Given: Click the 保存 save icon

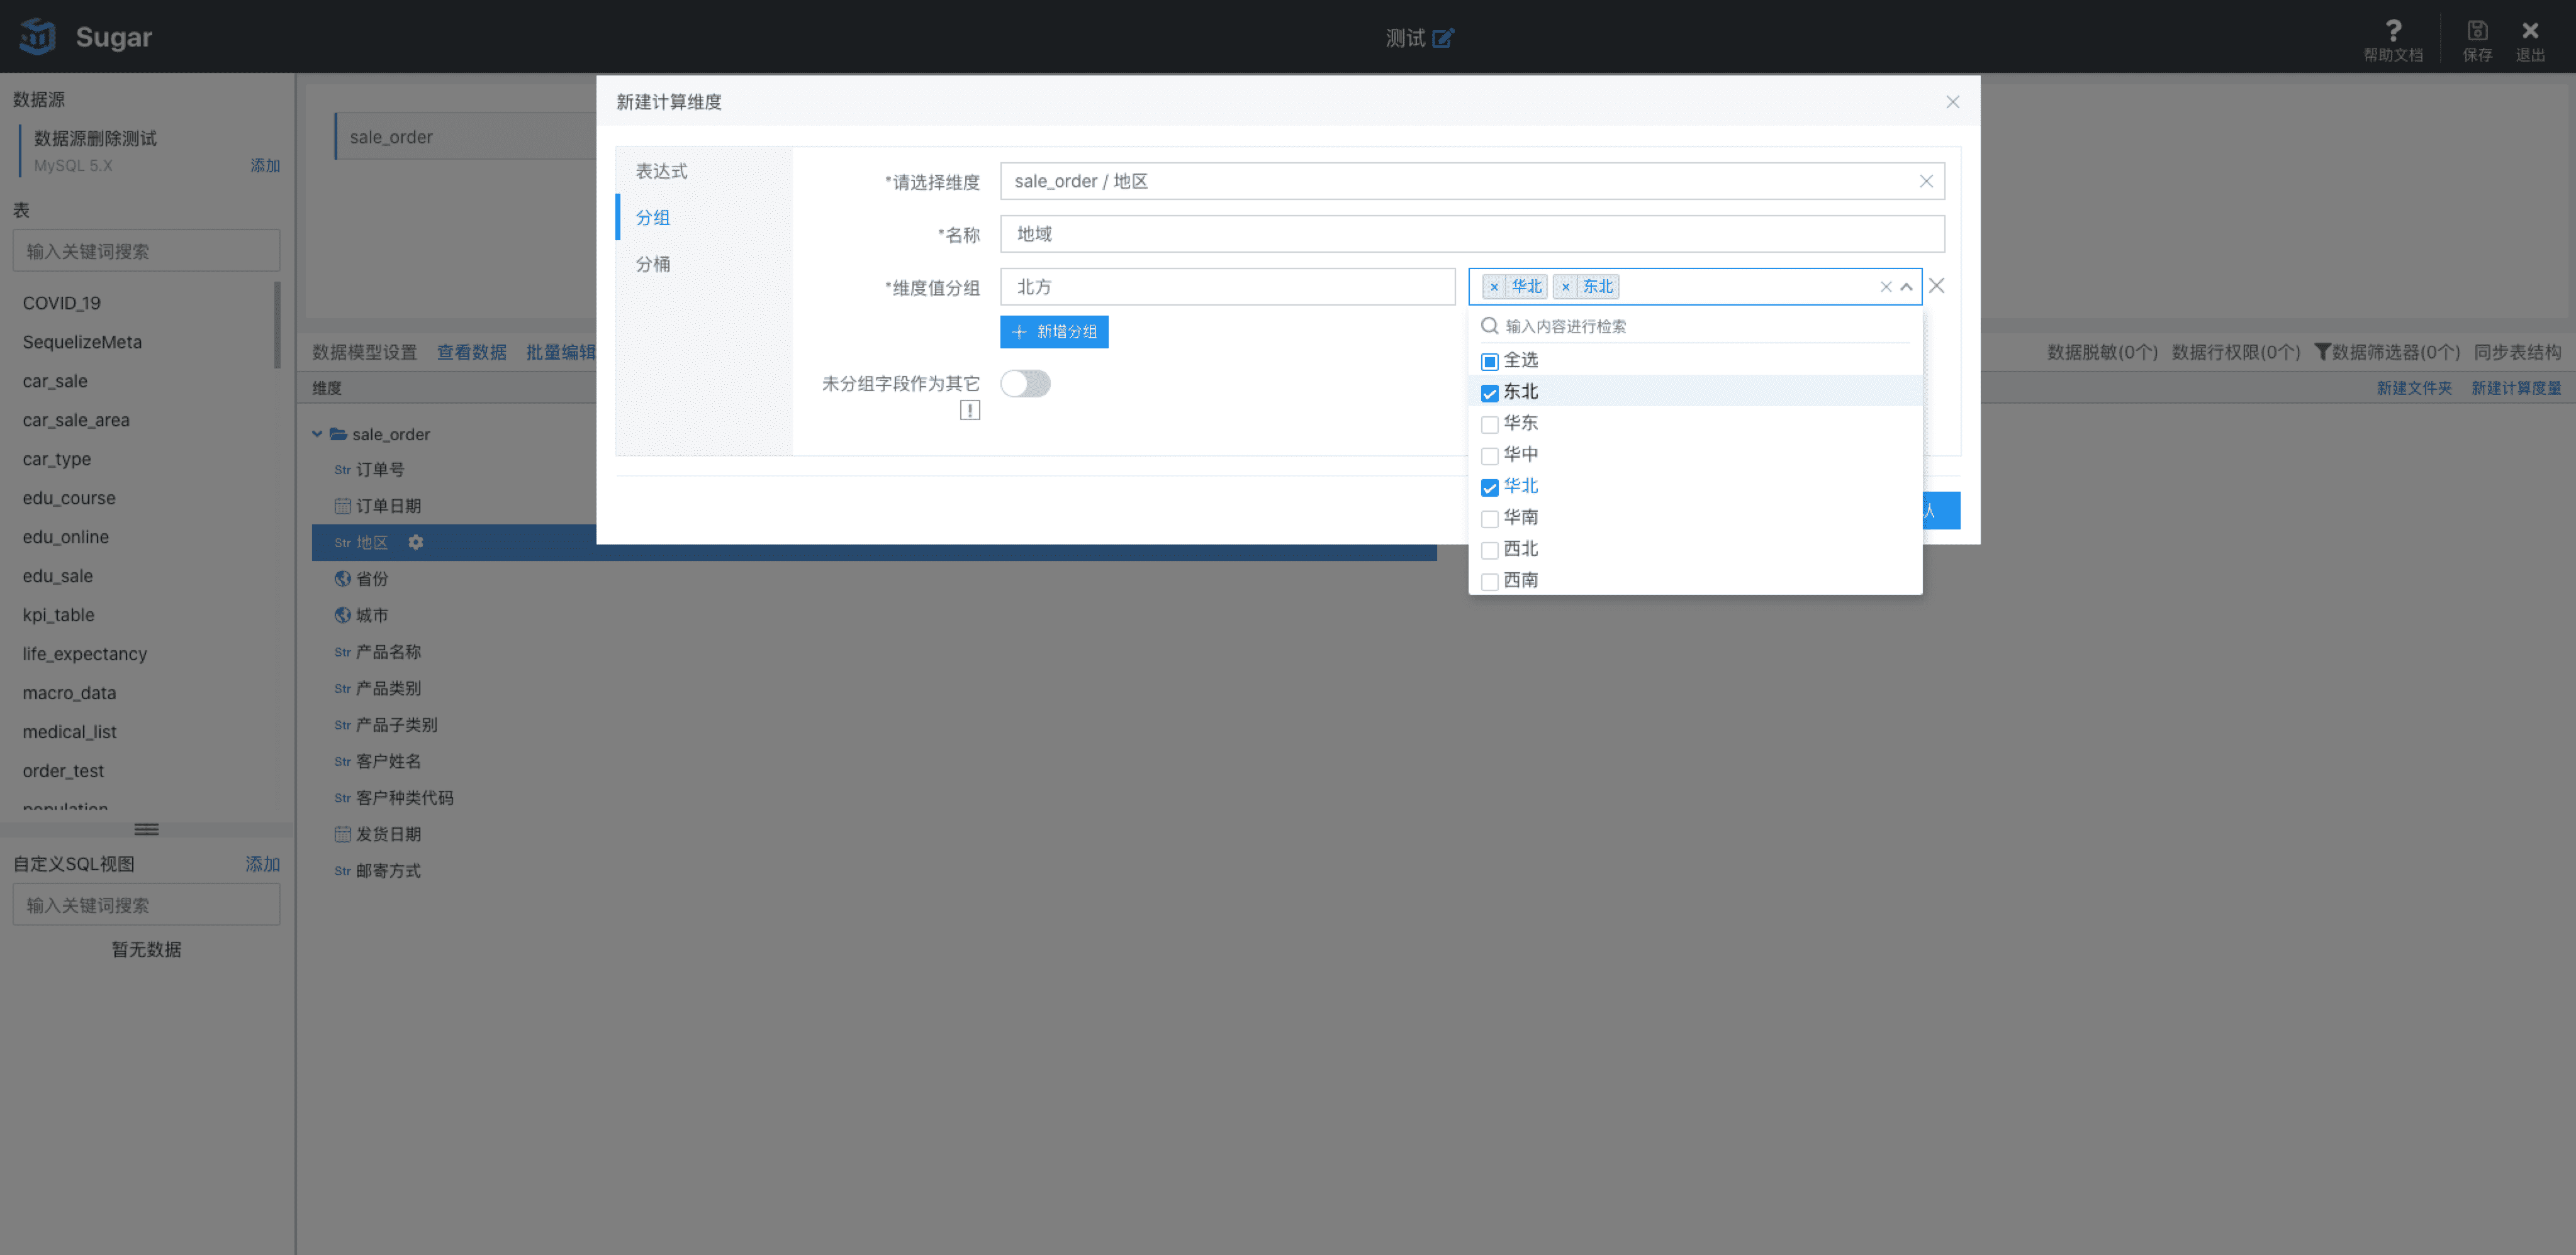Looking at the screenshot, I should (2476, 30).
